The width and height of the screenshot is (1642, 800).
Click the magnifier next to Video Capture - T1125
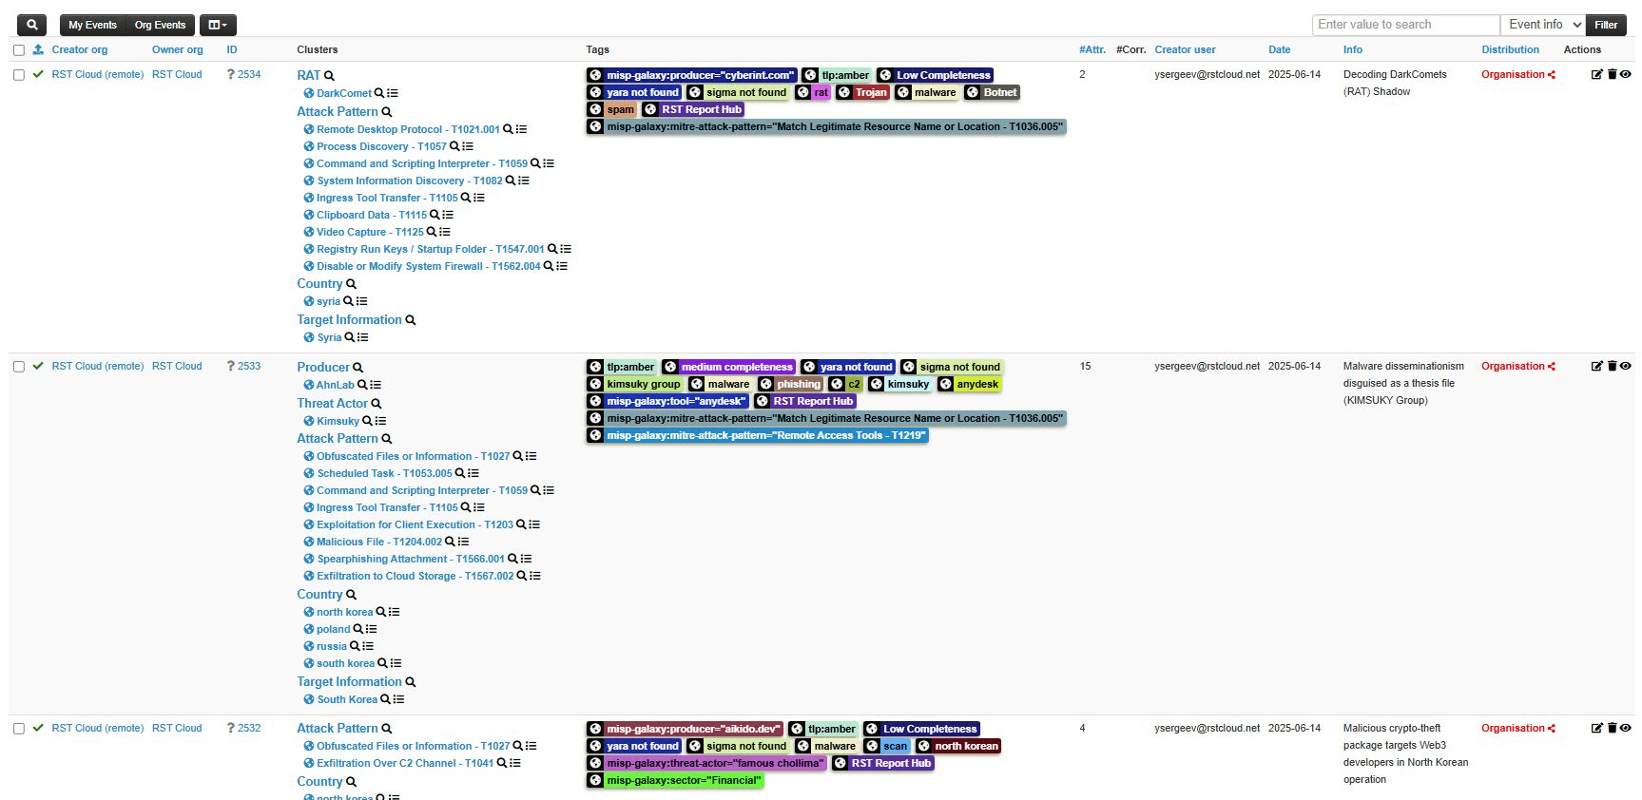[432, 232]
